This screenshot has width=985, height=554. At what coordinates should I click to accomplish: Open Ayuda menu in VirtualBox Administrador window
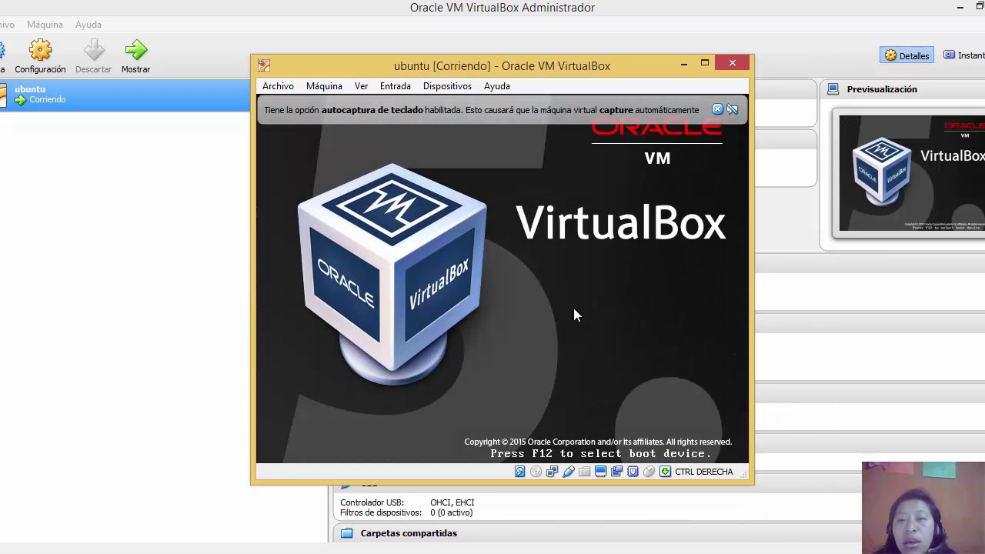(x=88, y=25)
